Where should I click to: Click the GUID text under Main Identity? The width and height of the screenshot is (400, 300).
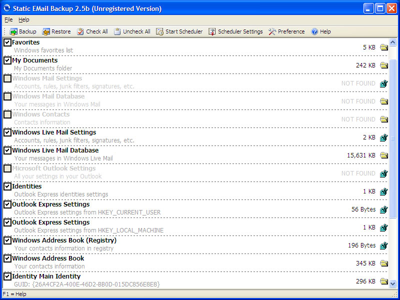point(87,284)
